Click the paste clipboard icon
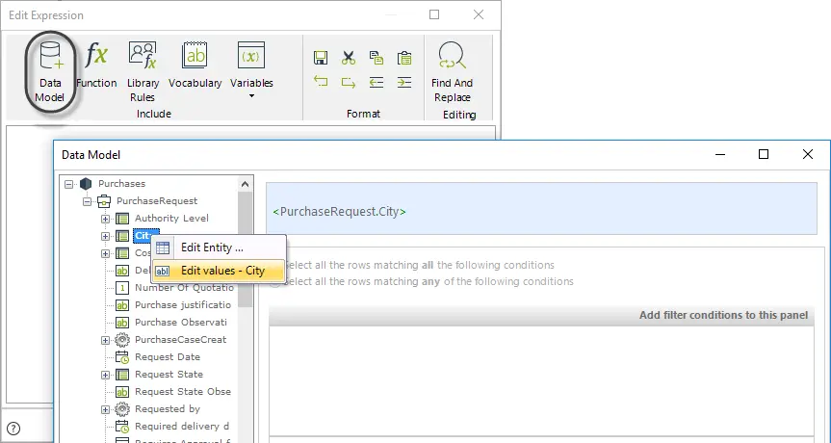Viewport: 831px width, 443px height. coord(404,58)
